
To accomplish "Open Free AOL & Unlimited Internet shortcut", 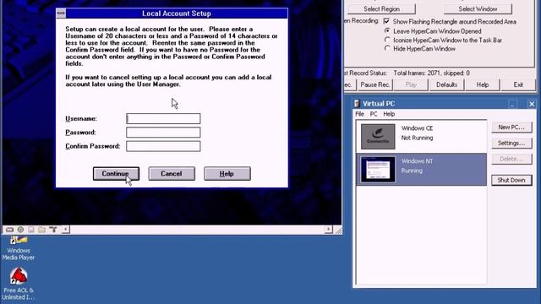I will pyautogui.click(x=19, y=284).
